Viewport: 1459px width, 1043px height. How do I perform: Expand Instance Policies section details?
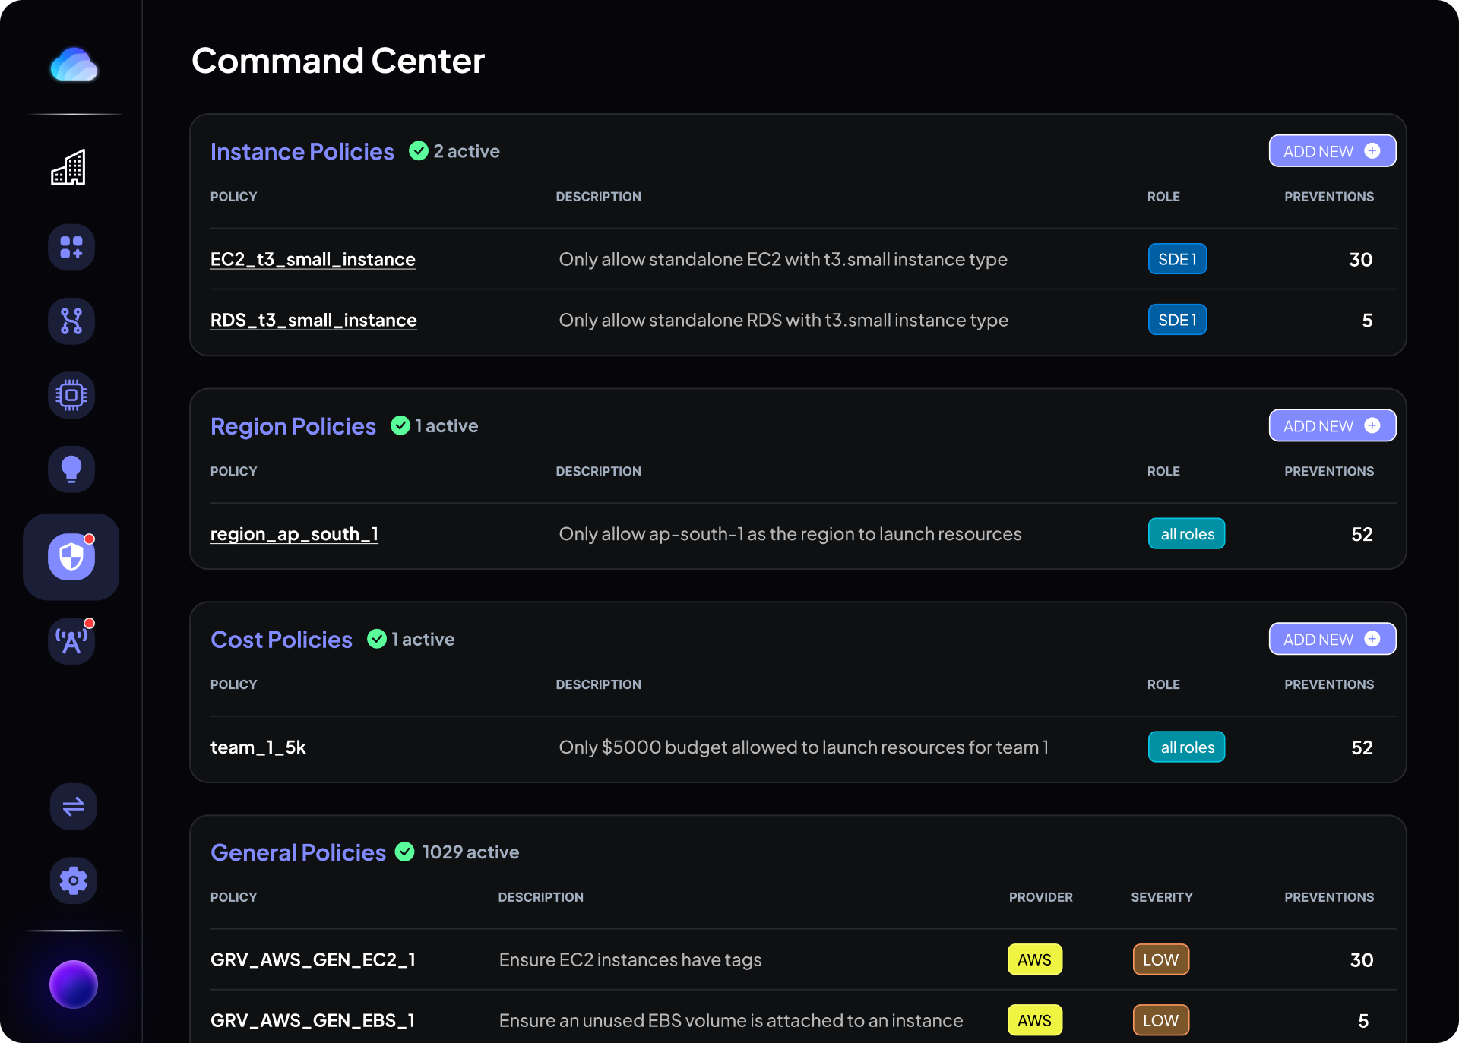coord(302,150)
